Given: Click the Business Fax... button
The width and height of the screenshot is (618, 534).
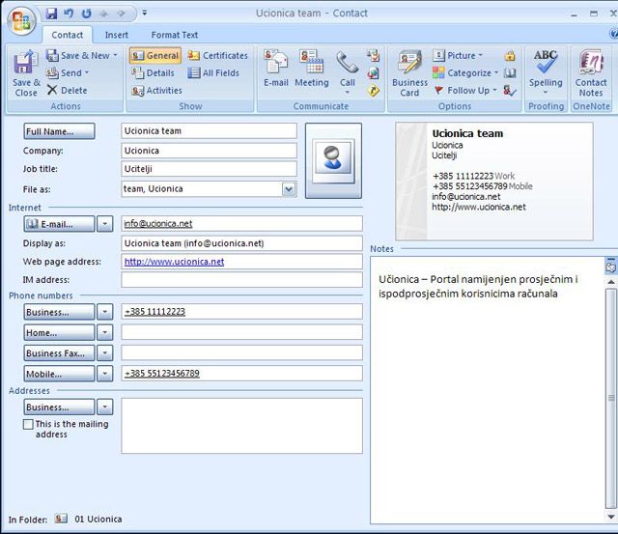Looking at the screenshot, I should [59, 352].
